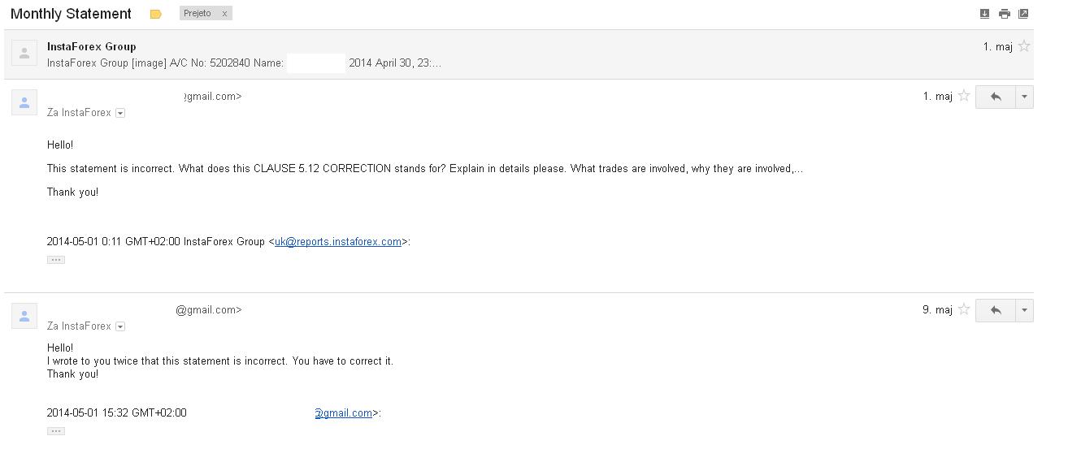Open more options beside 9. maj reply button
This screenshot has width=1068, height=462.
[1024, 310]
